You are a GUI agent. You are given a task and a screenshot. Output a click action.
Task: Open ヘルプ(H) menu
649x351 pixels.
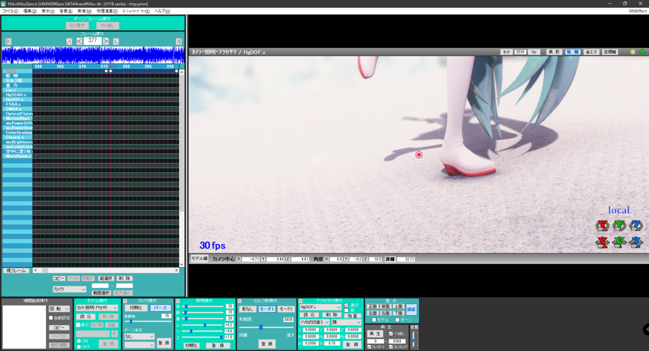pos(162,11)
